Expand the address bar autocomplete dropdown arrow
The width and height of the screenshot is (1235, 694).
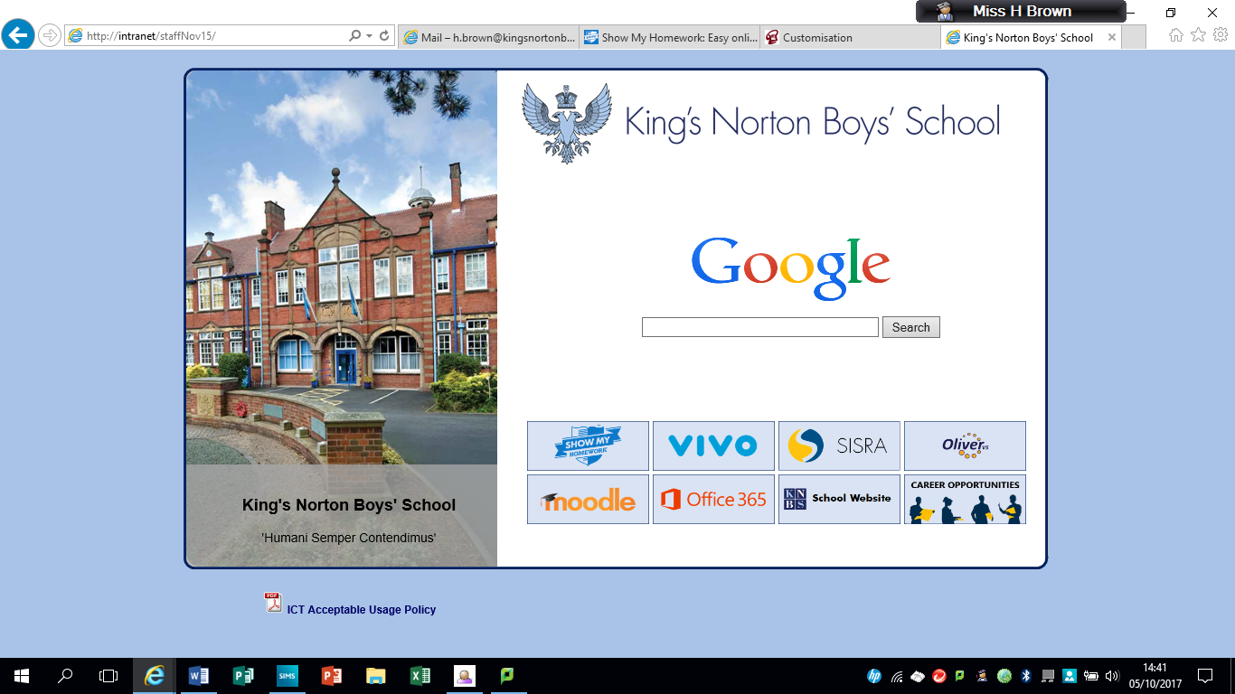coord(370,36)
